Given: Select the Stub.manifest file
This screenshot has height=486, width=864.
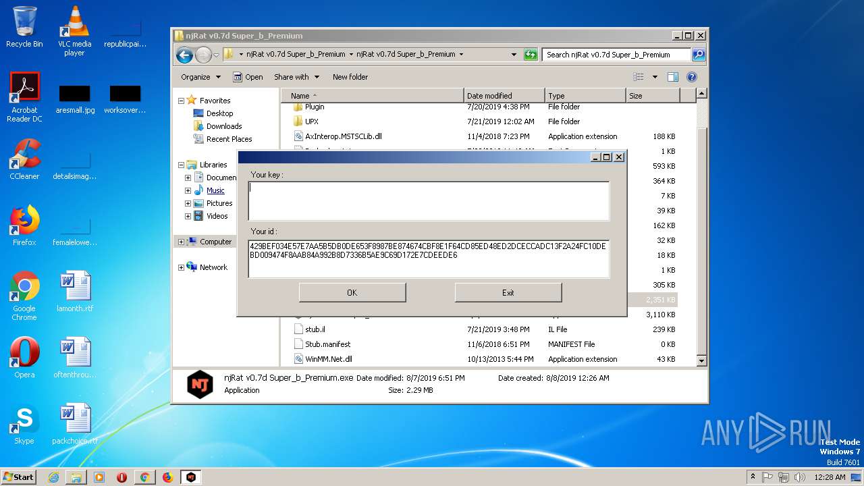Looking at the screenshot, I should [x=485, y=344].
